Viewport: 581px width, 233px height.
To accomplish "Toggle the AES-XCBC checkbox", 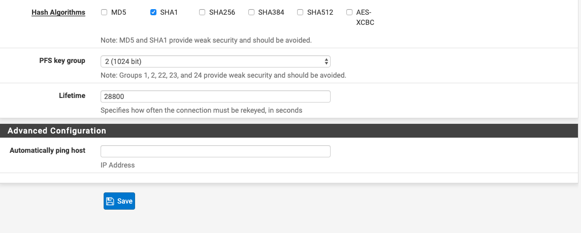I will (349, 12).
